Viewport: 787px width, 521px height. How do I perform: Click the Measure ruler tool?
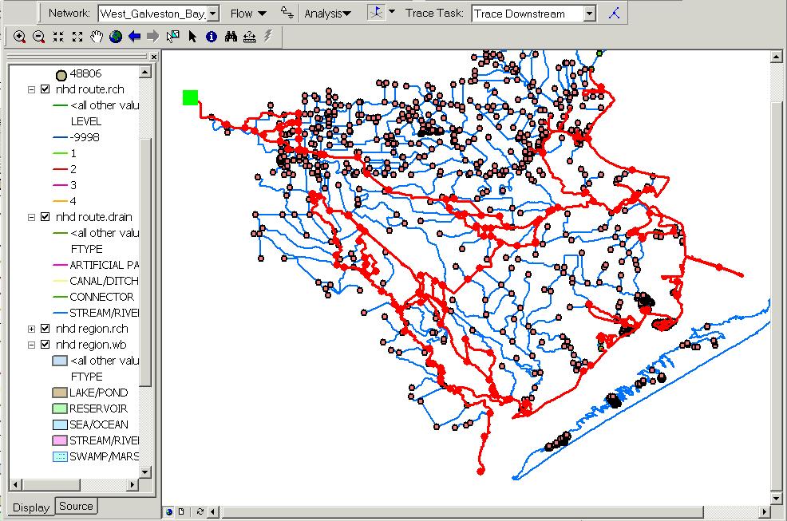[x=250, y=37]
